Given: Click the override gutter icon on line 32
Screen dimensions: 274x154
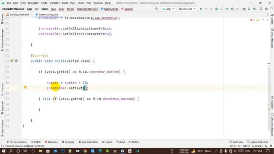Looking at the screenshot, I should click(x=12, y=61).
